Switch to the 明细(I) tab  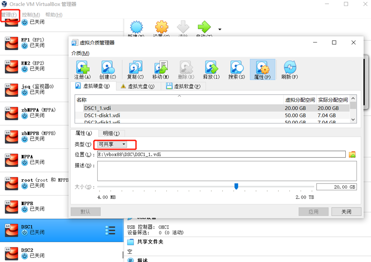tap(111, 133)
